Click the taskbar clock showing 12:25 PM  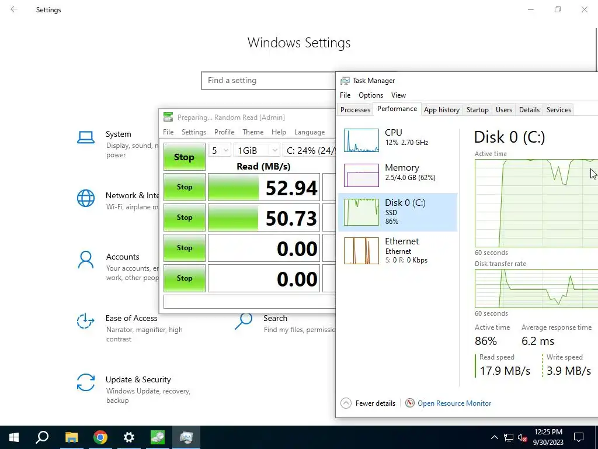click(548, 437)
